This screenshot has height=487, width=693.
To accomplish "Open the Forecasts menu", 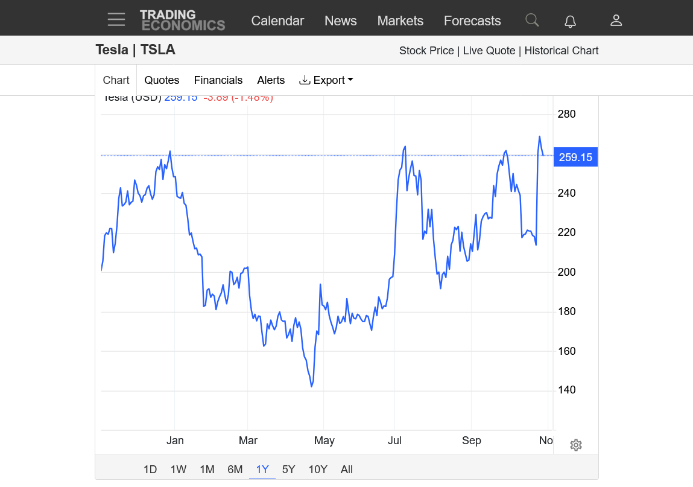I will click(x=472, y=21).
